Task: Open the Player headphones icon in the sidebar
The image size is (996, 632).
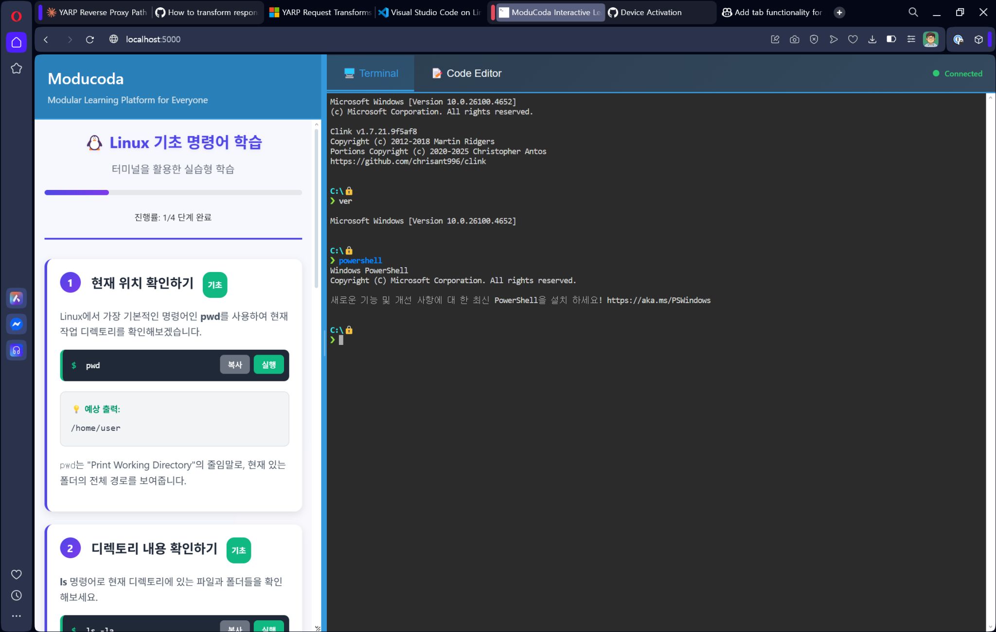Action: pos(17,350)
